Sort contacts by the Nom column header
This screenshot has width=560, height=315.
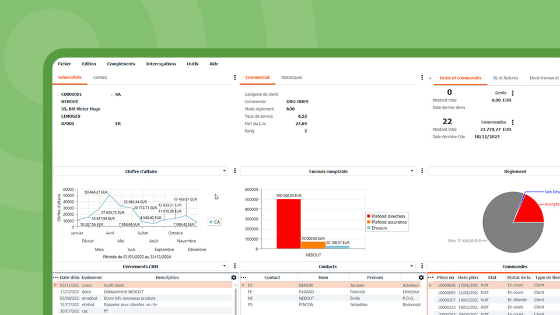pos(323,278)
